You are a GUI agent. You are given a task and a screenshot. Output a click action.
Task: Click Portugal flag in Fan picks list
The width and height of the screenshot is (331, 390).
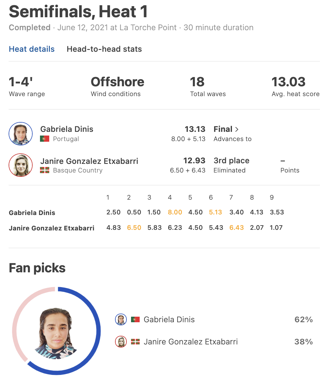click(x=135, y=319)
